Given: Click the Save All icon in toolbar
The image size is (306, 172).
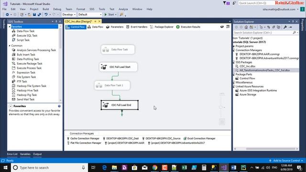Looking at the screenshot, I should pos(39,15).
